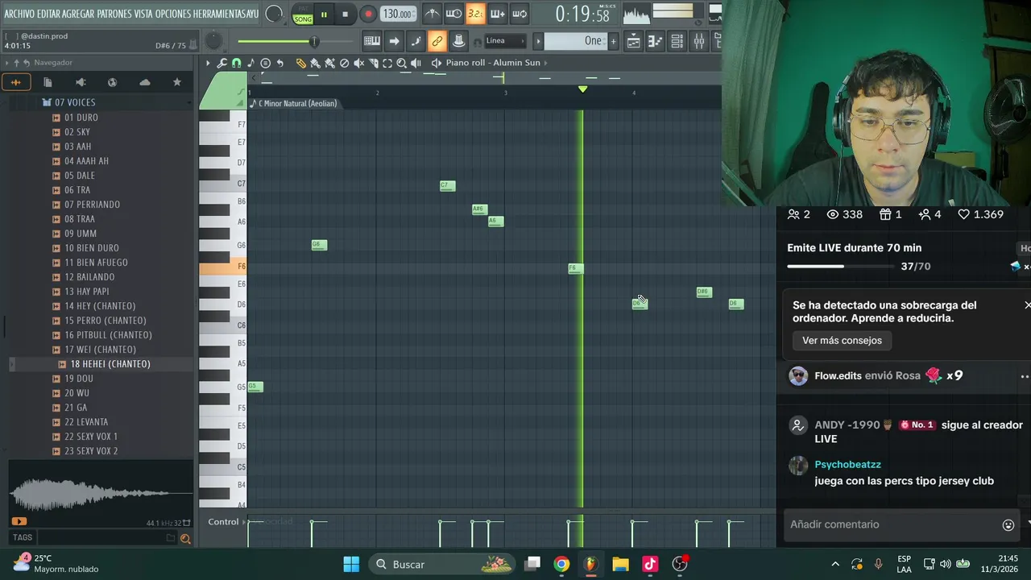Open the C Minor Natural scale selector
Viewport: 1031px width, 580px height.
coord(294,103)
